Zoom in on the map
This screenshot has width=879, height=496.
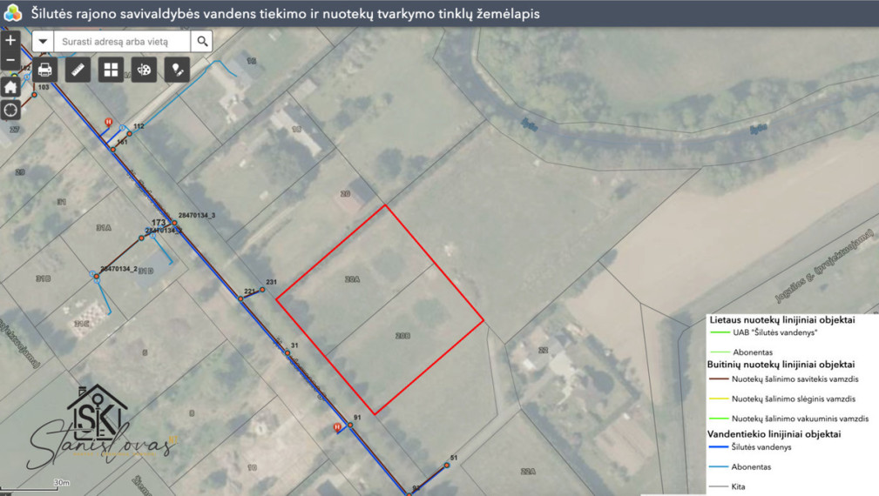pyautogui.click(x=10, y=40)
